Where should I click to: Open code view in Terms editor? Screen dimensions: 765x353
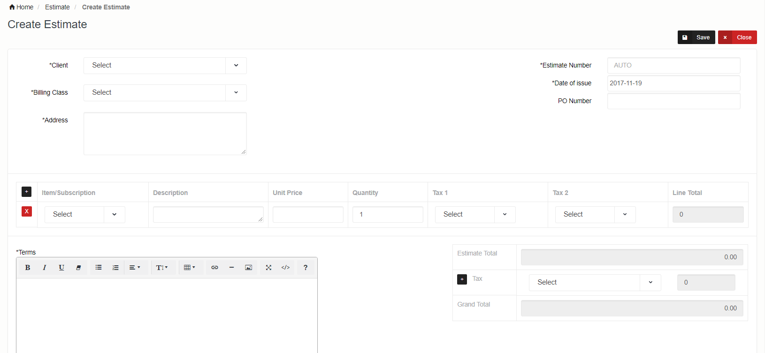[x=285, y=268]
